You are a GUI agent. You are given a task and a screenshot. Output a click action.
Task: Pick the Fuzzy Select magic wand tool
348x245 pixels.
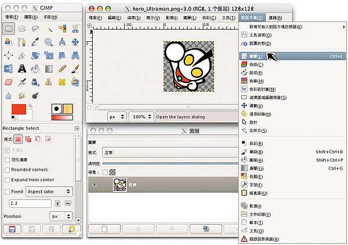click(x=49, y=28)
